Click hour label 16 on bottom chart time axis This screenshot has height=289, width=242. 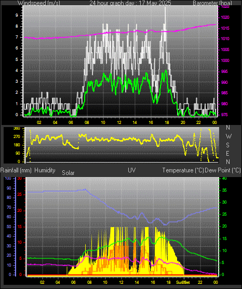click(x=153, y=282)
